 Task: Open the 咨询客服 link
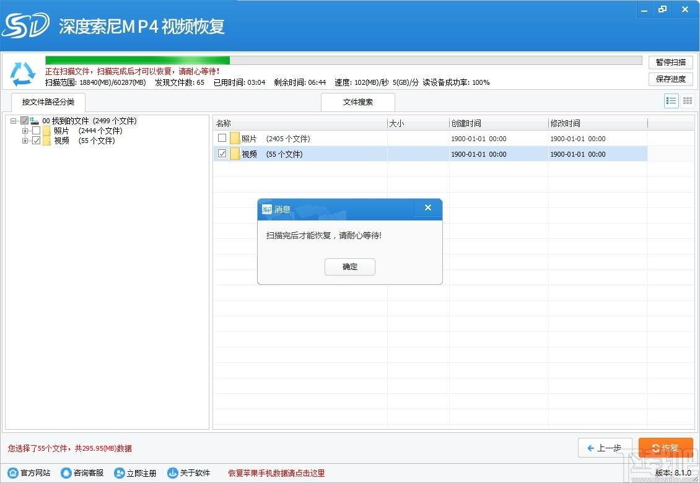pos(89,472)
